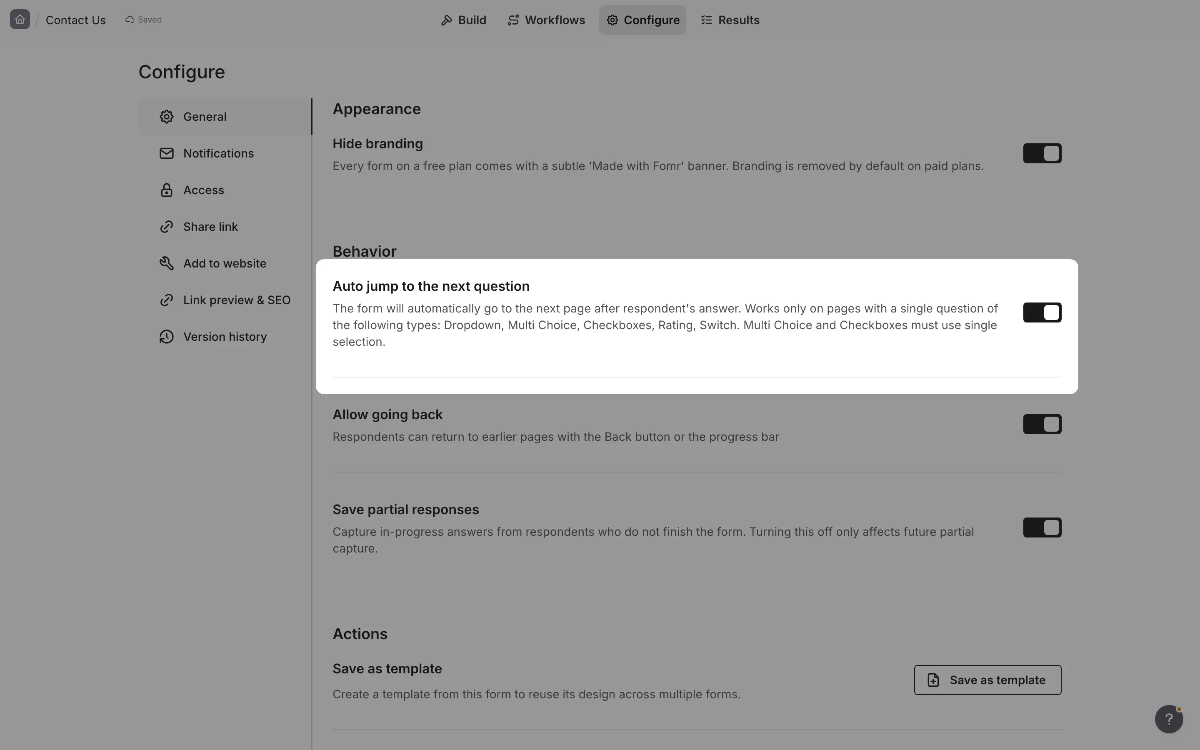This screenshot has height=750, width=1200.
Task: Toggle the Hide branding switch
Action: point(1042,153)
